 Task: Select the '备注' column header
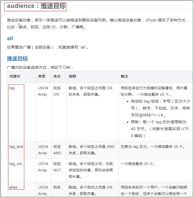[124, 76]
